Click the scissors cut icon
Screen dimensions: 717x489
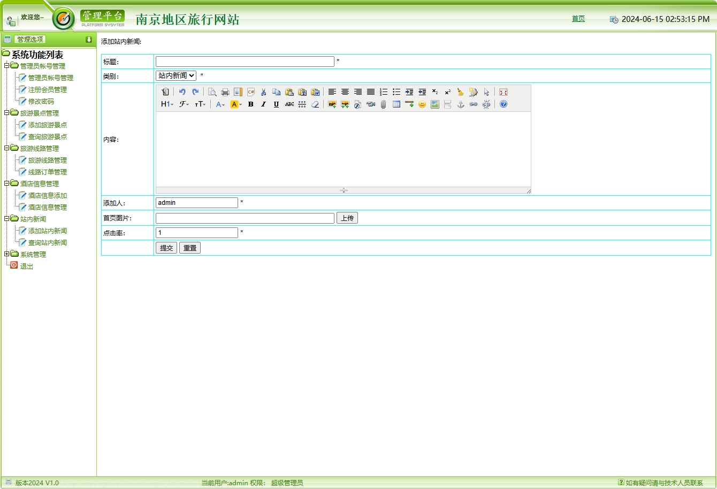tap(263, 92)
